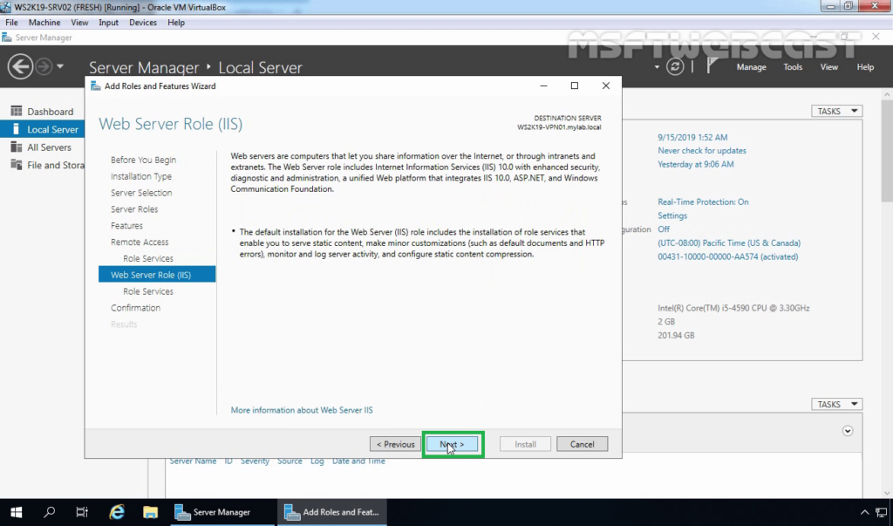Open the Windows Start menu

point(16,512)
